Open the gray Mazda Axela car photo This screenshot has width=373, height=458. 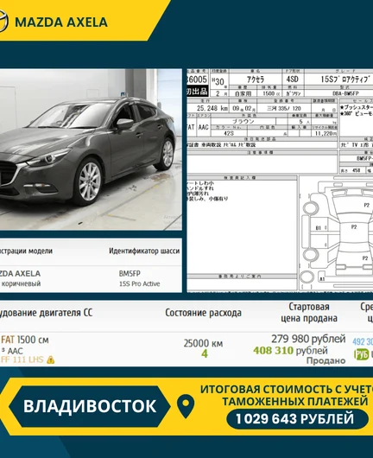[91, 149]
